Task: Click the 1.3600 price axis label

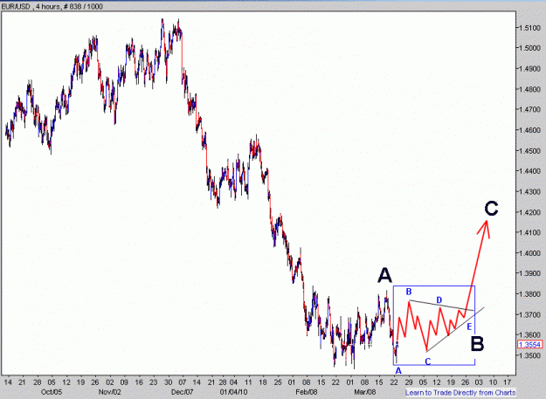Action: click(x=530, y=334)
